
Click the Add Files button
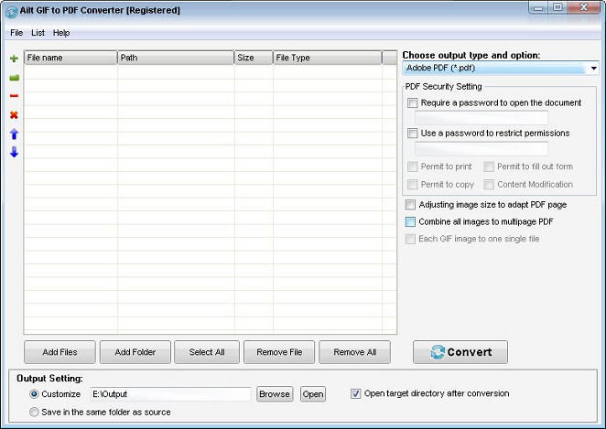pos(60,352)
